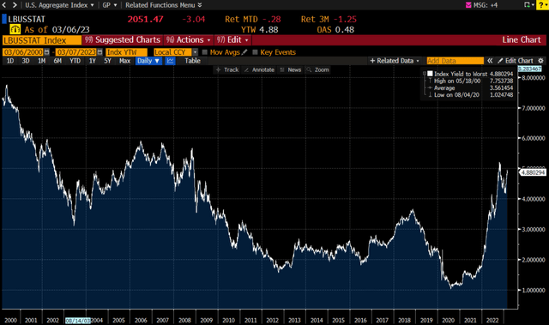Click the 03/07/2023 end date field
This screenshot has height=325, width=549.
point(76,52)
